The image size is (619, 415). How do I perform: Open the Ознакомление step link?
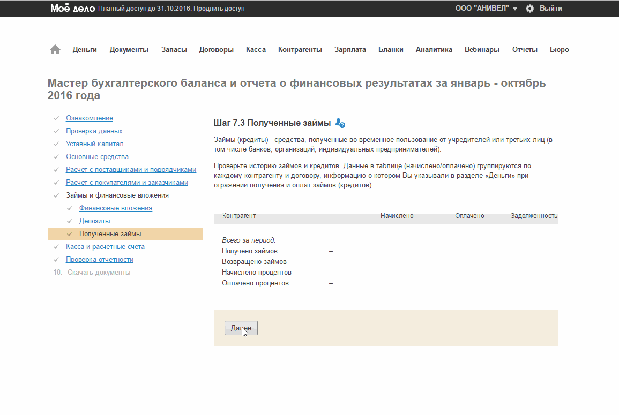click(x=89, y=118)
